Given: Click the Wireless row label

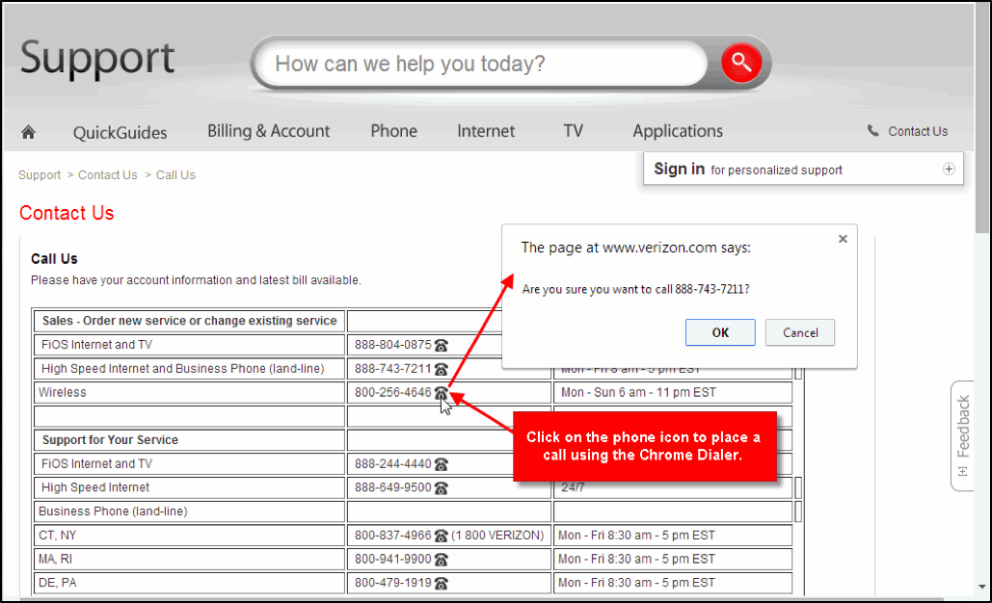Looking at the screenshot, I should (62, 392).
